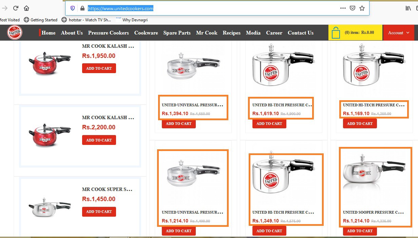Image resolution: width=418 pixels, height=238 pixels.
Task: Open the Pressure Cookers menu
Action: pos(108,33)
